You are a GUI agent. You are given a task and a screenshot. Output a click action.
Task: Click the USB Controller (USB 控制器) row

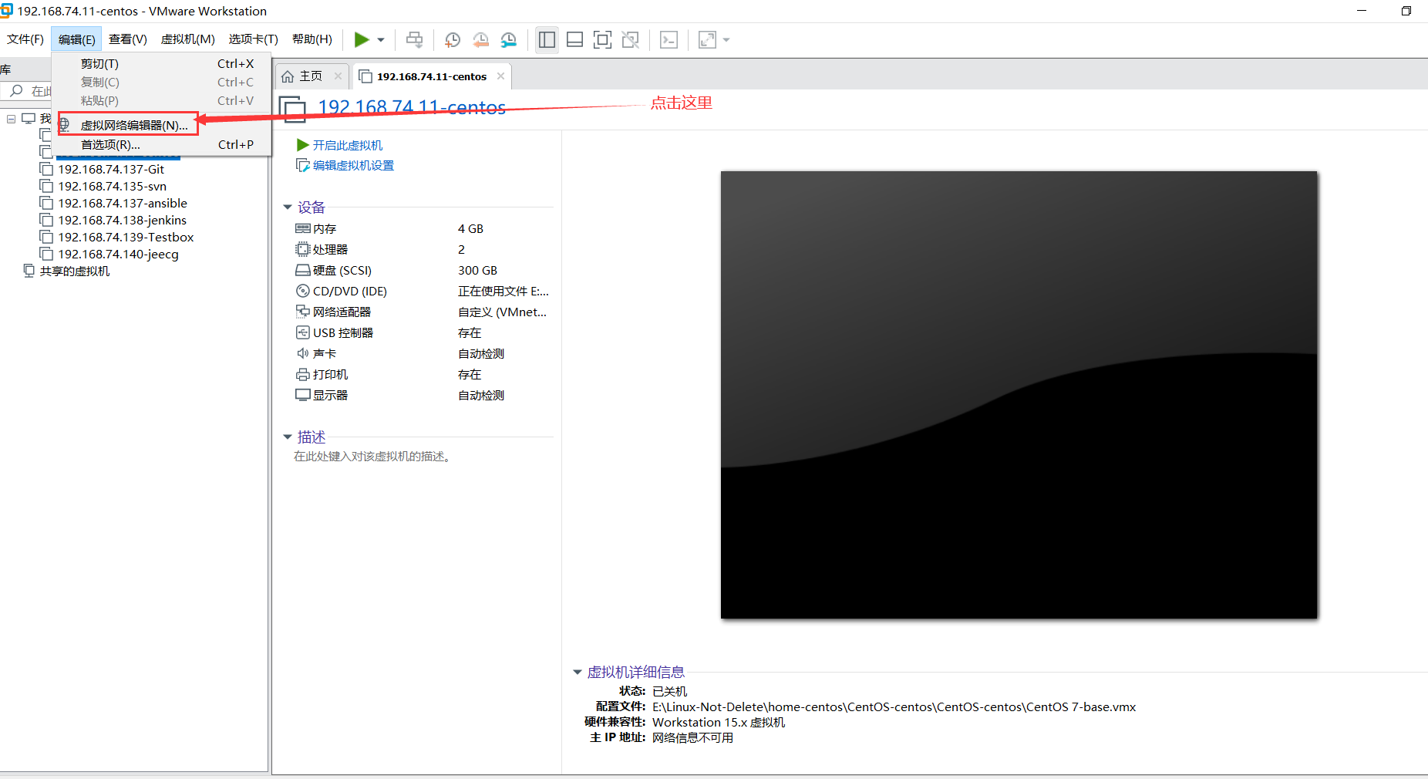pos(423,332)
